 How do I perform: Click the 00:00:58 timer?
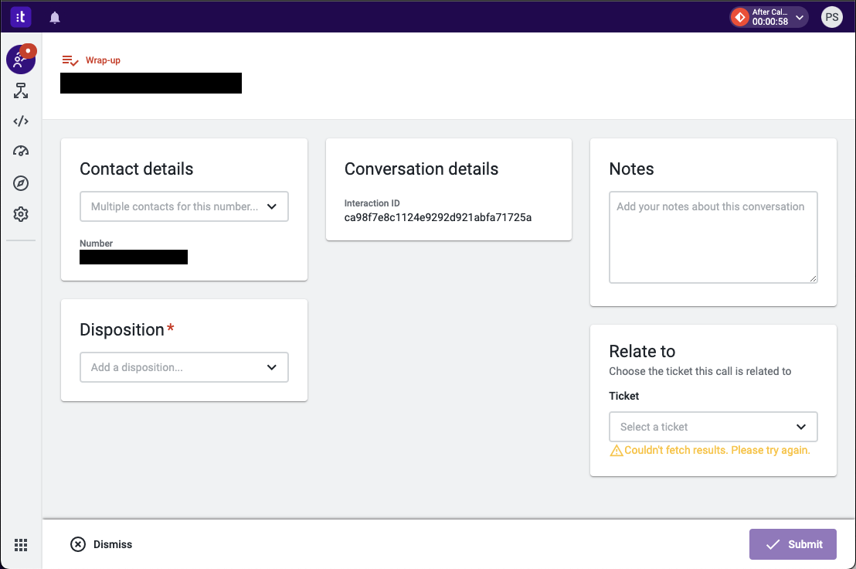(x=769, y=22)
